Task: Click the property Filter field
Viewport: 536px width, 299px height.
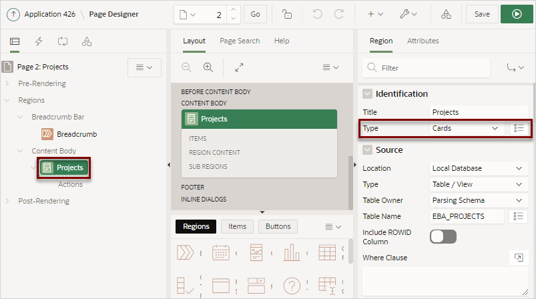Action: 426,68
